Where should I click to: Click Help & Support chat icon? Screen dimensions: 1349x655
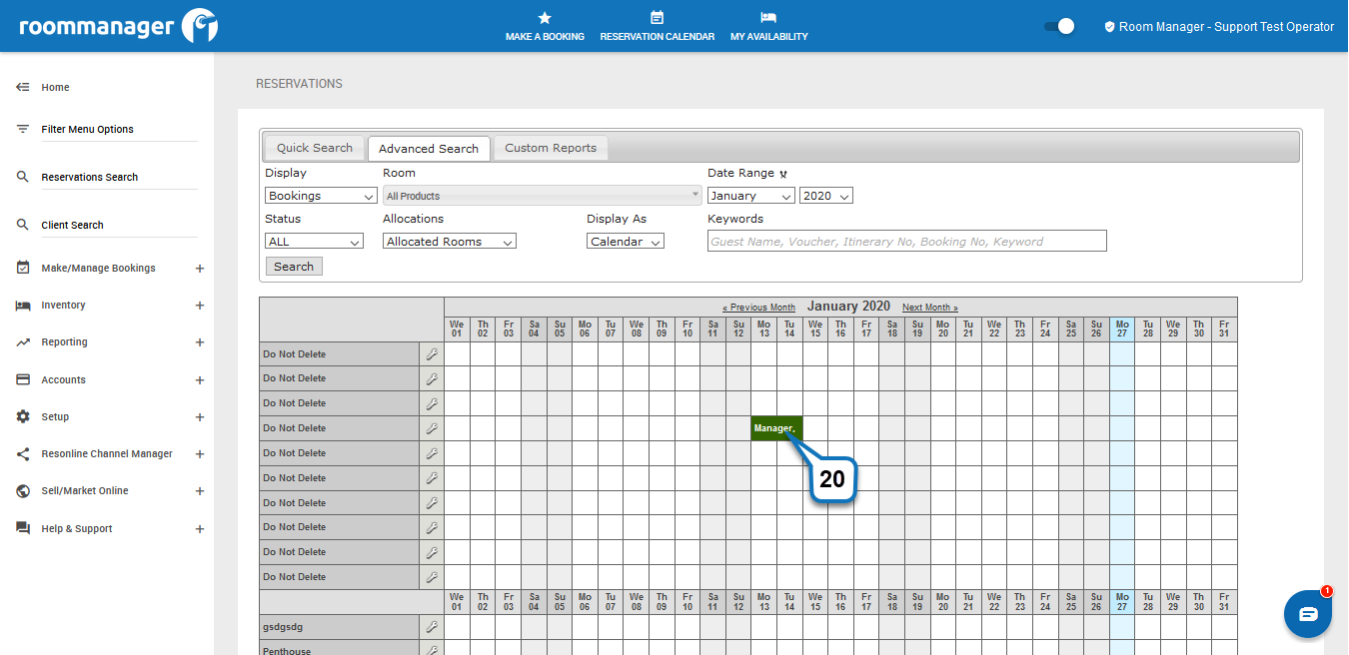tap(23, 528)
